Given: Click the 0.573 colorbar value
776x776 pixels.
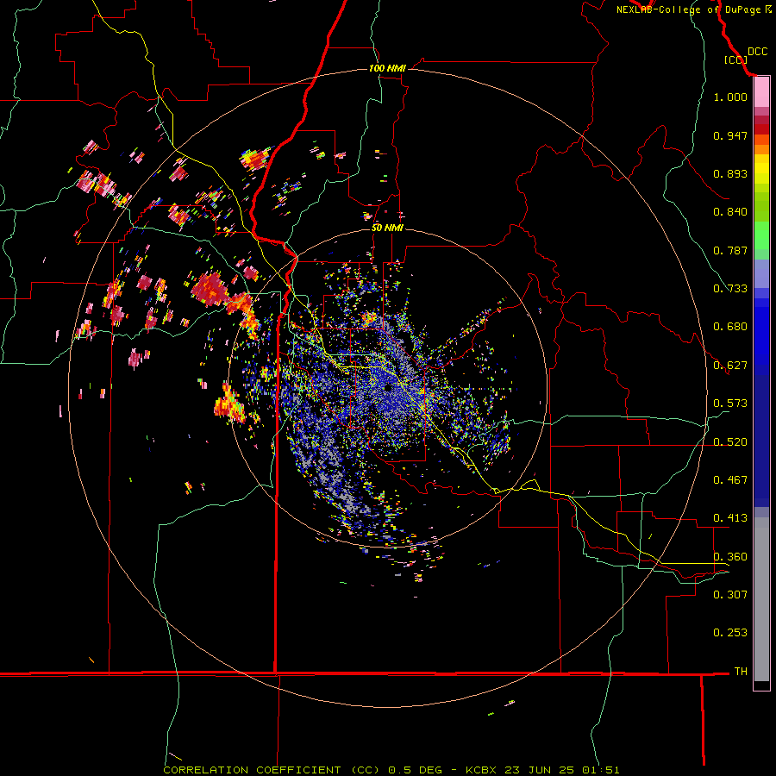Looking at the screenshot, I should 730,404.
